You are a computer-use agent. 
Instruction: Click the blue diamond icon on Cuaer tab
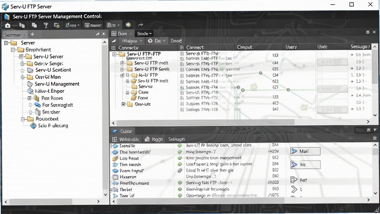pos(115,131)
